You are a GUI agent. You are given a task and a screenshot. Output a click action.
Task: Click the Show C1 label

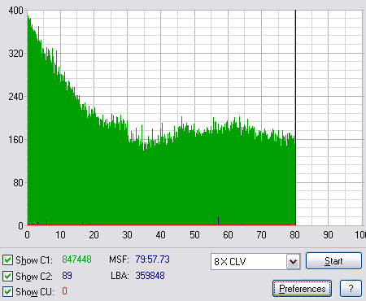tap(34, 260)
